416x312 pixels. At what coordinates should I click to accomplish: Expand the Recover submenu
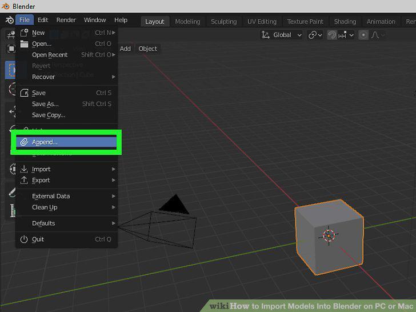click(x=67, y=77)
